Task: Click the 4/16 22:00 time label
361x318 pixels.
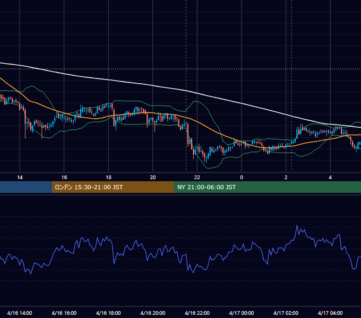Action: click(x=197, y=313)
